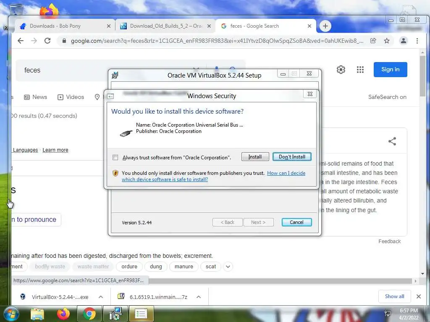Image resolution: width=430 pixels, height=322 pixels.
Task: Install the Oracle device software
Action: coord(255,157)
